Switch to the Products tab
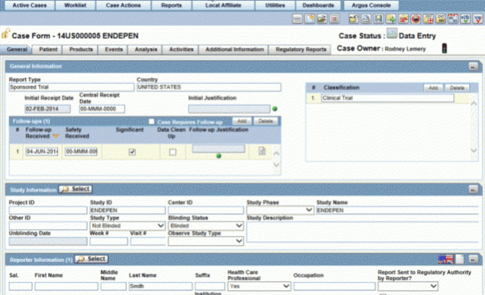 pos(81,49)
